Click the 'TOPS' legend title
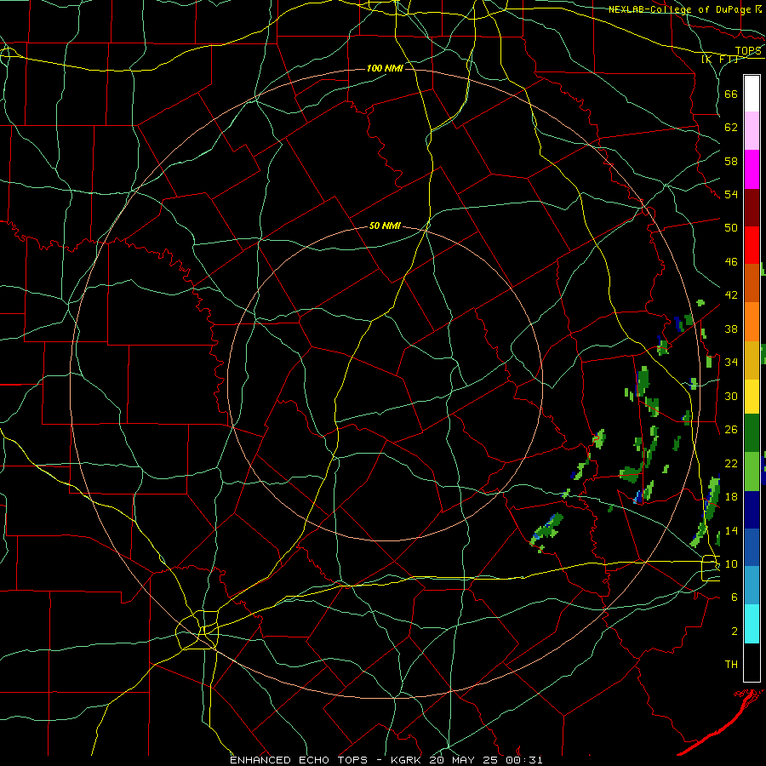The height and width of the screenshot is (766, 766). pos(748,51)
